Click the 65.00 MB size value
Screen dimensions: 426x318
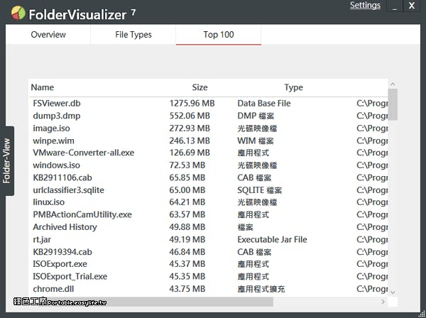[187, 190]
